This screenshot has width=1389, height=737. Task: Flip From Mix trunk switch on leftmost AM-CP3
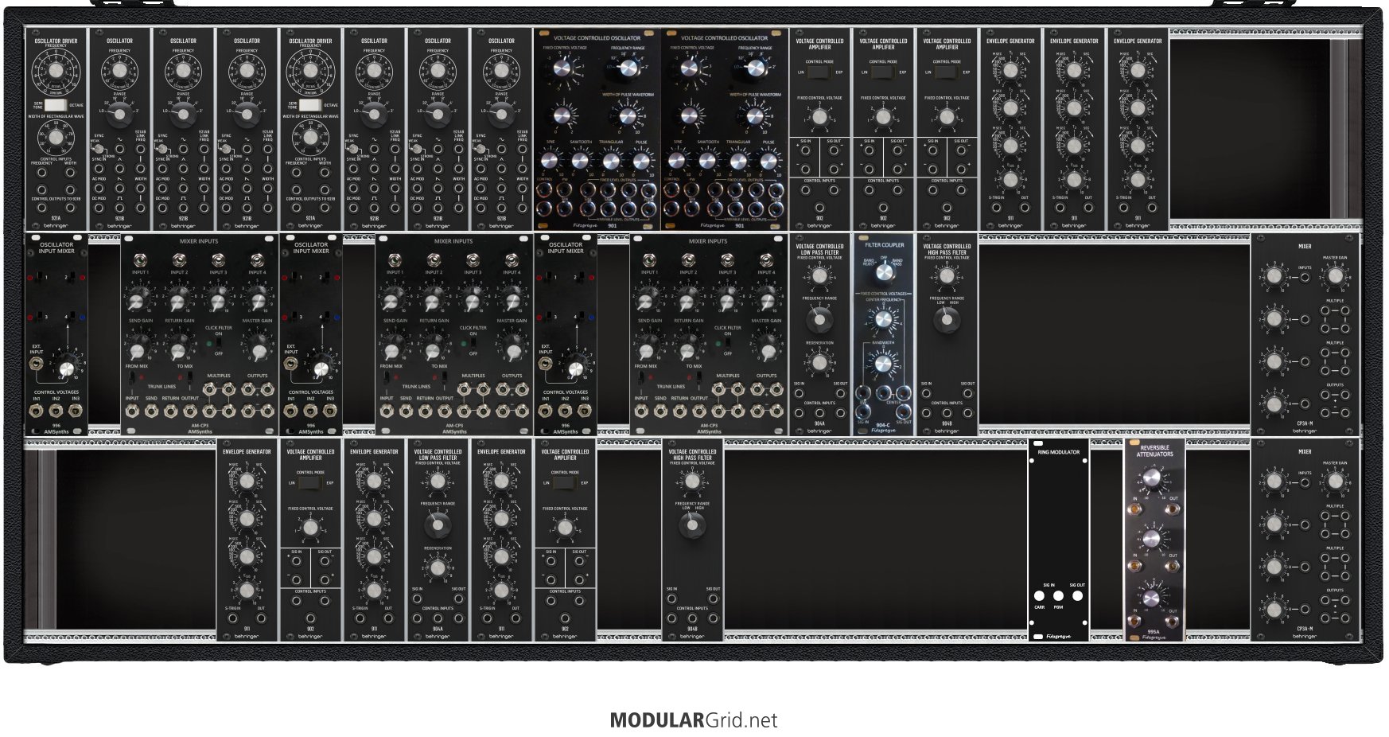pos(131,376)
